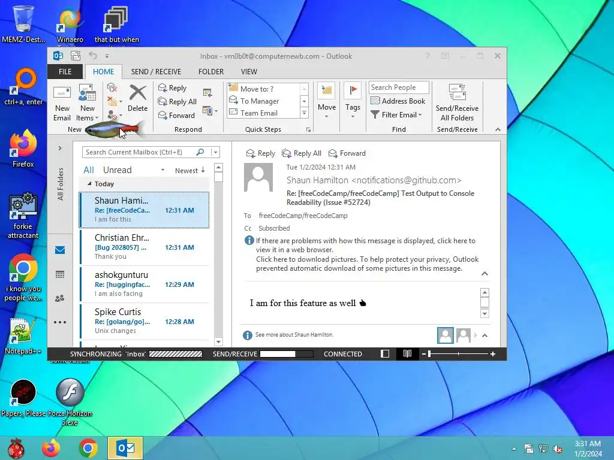This screenshot has width=614, height=460.
Task: Collapse the ribbon
Action: pyautogui.click(x=498, y=129)
